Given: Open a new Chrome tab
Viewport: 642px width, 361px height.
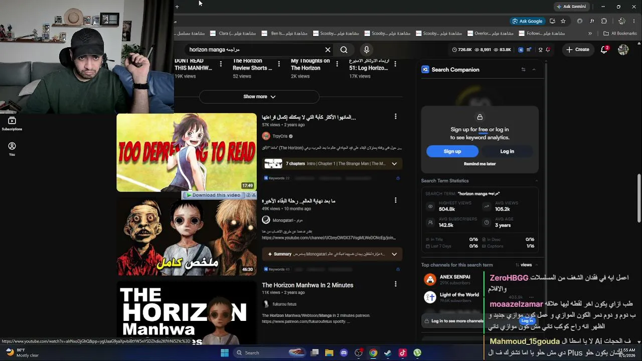Looking at the screenshot, I should tap(177, 7).
